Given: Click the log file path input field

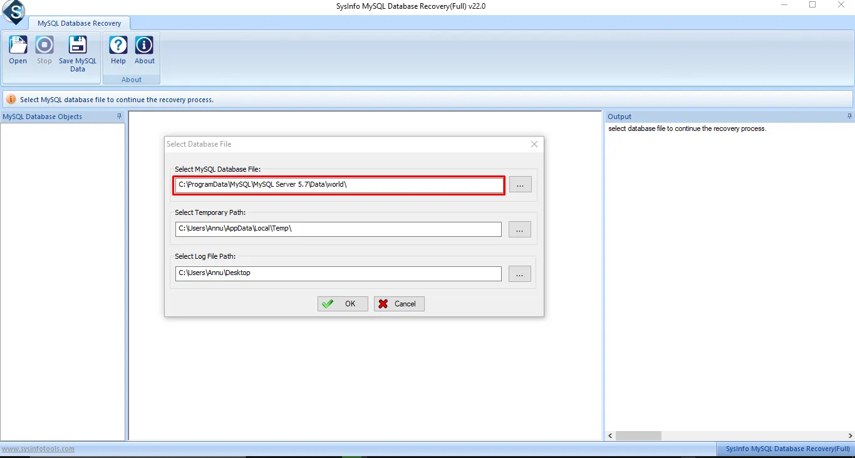Looking at the screenshot, I should click(x=338, y=274).
